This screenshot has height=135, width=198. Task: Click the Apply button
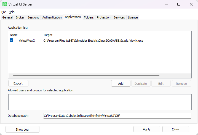tap(147, 129)
